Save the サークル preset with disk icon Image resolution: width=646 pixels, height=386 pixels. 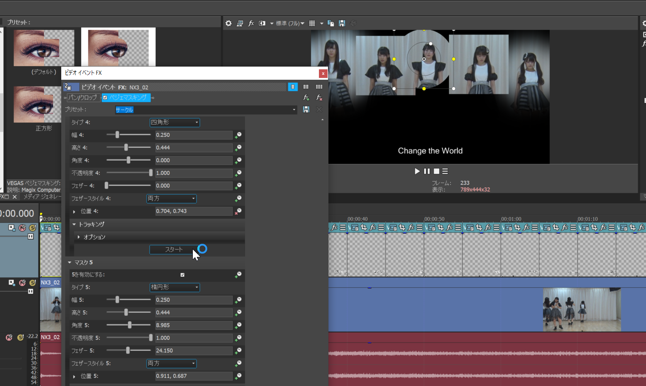[306, 110]
